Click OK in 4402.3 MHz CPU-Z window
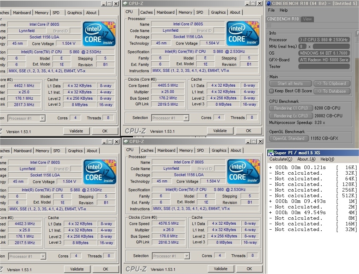Screen dimensions: 359x274 click(x=106, y=269)
